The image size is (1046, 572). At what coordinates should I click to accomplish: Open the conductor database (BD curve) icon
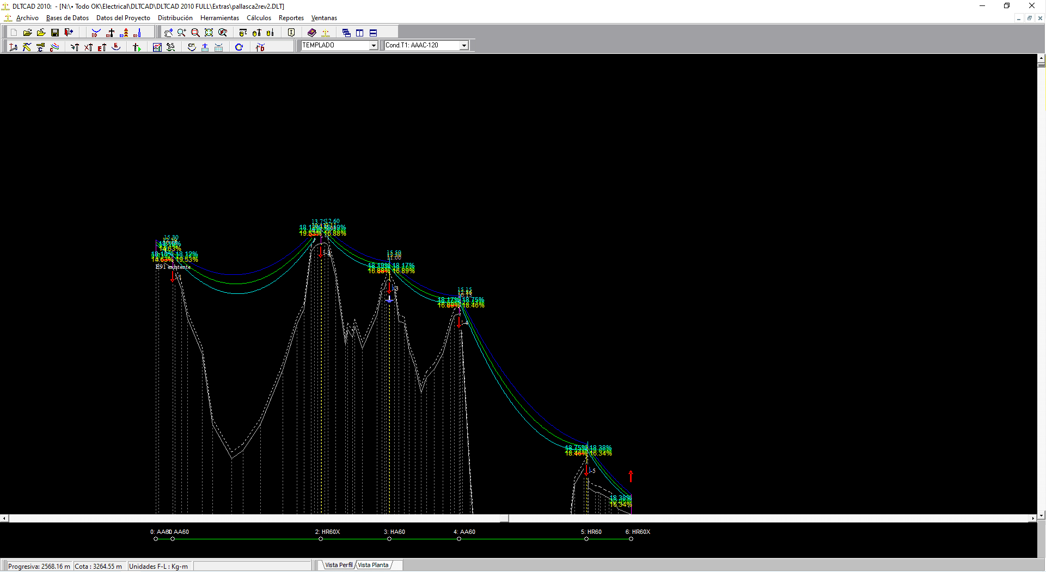tap(96, 33)
